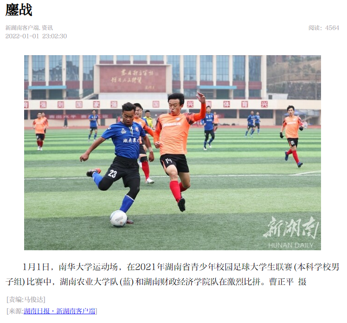Click the caption text starting 1月1日
Viewport: 347px width, 323px height.
click(173, 274)
